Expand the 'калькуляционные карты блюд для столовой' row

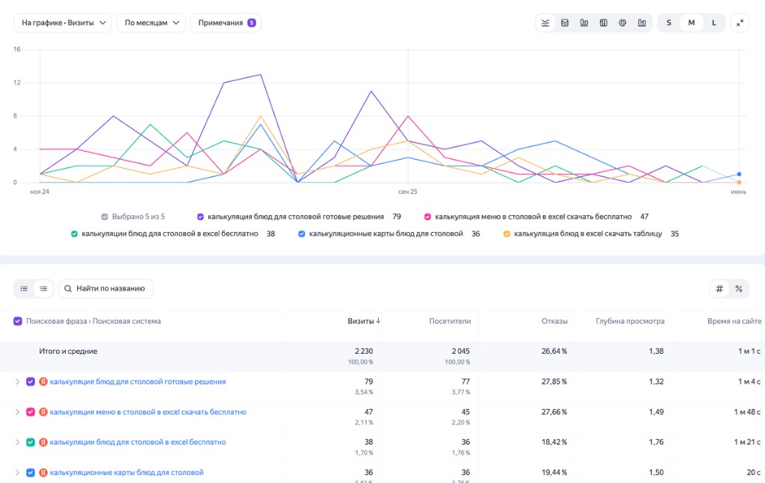[17, 473]
